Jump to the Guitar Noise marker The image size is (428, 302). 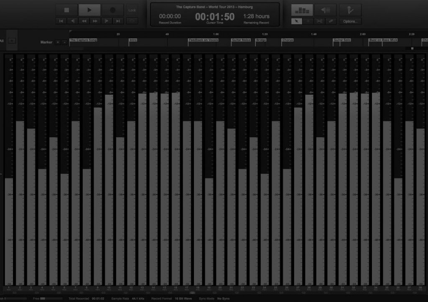coord(241,40)
